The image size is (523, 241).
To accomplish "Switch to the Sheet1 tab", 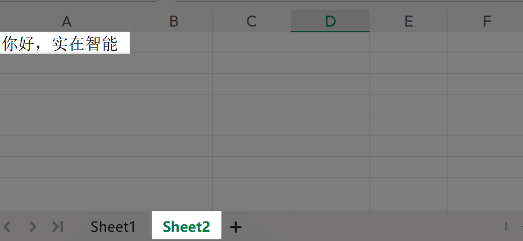I will click(112, 227).
